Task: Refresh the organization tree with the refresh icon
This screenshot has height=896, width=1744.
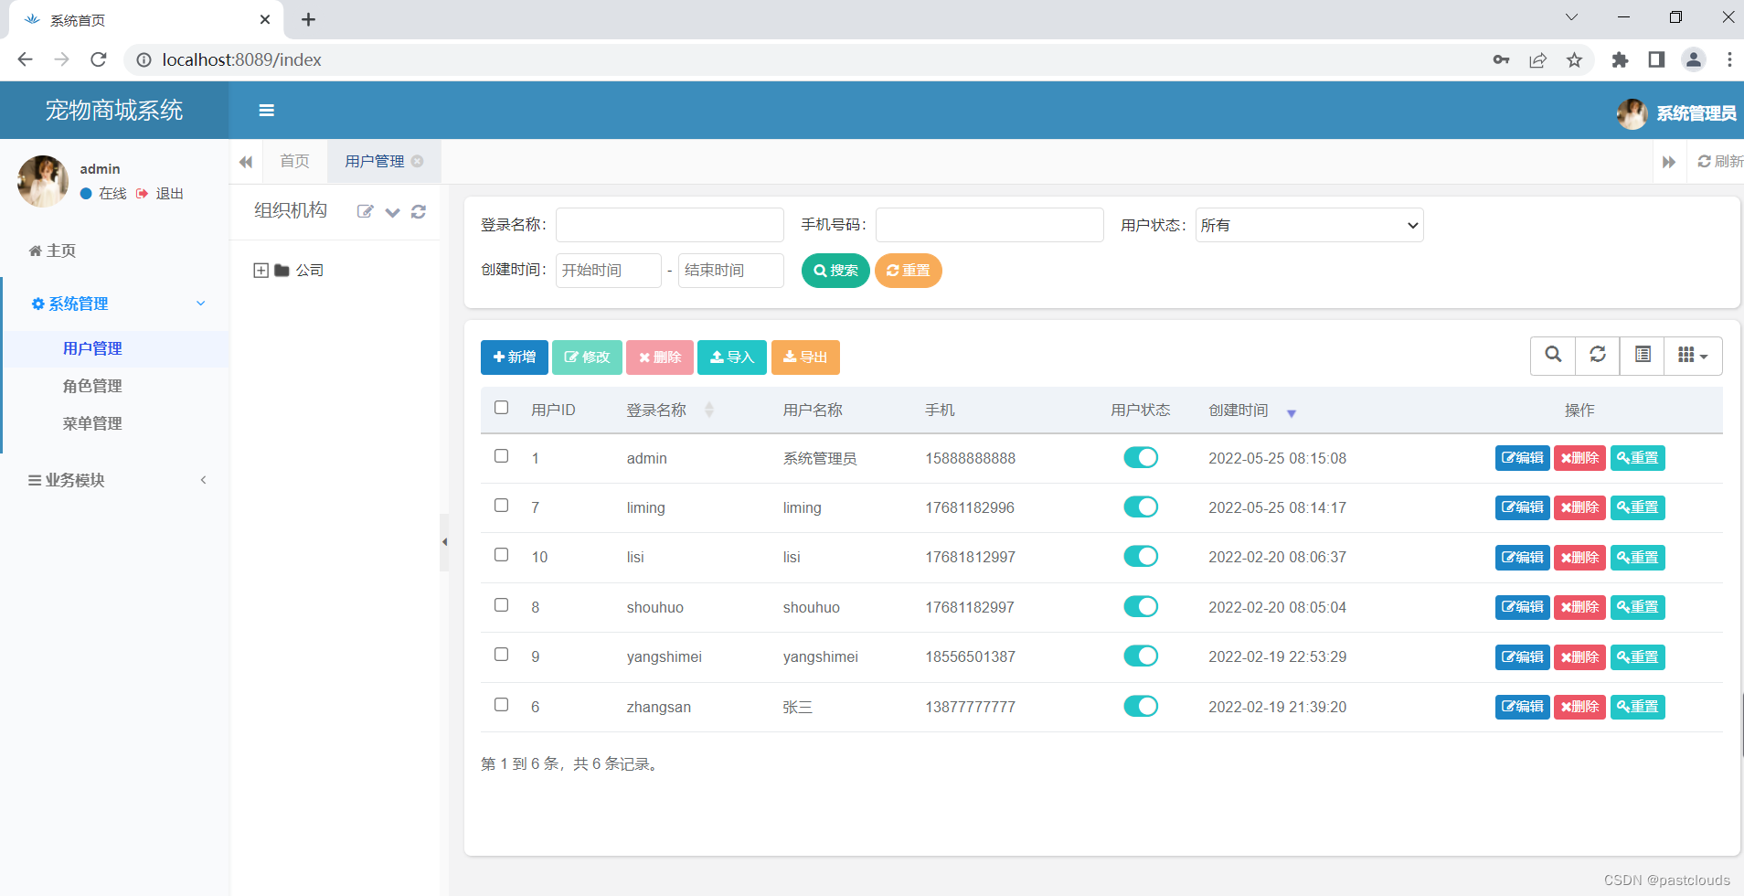Action: [x=419, y=212]
